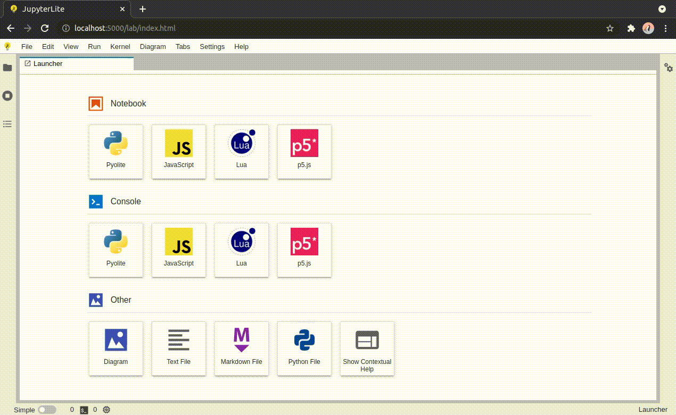Open the browser profile avatar

pyautogui.click(x=648, y=28)
